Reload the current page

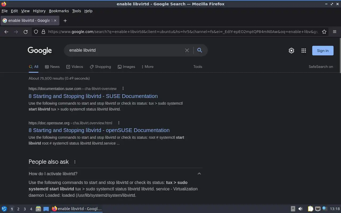(26, 32)
